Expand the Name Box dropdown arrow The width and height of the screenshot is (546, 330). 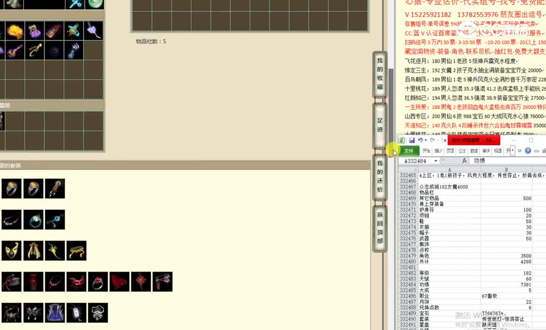[436, 161]
